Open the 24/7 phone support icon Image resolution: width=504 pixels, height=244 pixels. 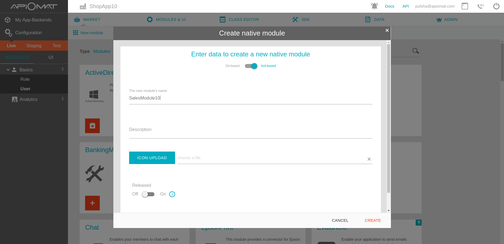point(481,6)
